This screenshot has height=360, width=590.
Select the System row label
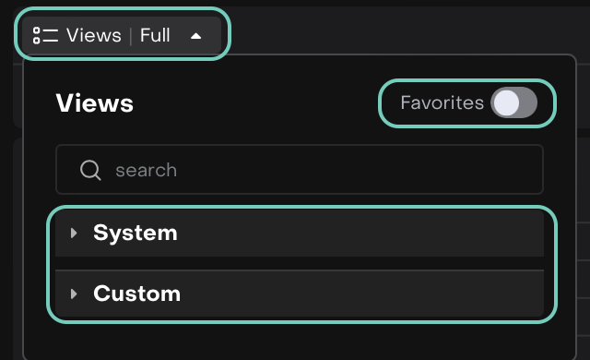(136, 233)
